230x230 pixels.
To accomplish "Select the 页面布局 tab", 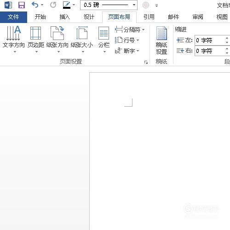I will (x=119, y=17).
